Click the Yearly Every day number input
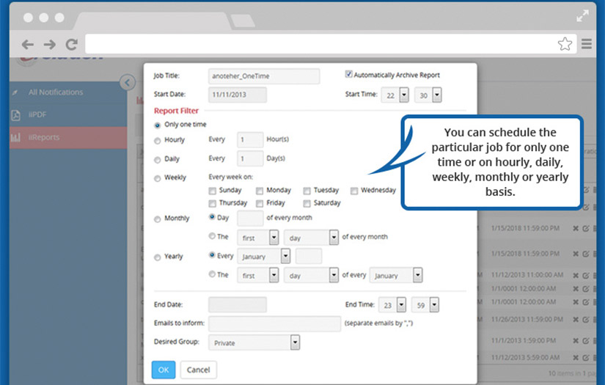 (x=308, y=256)
